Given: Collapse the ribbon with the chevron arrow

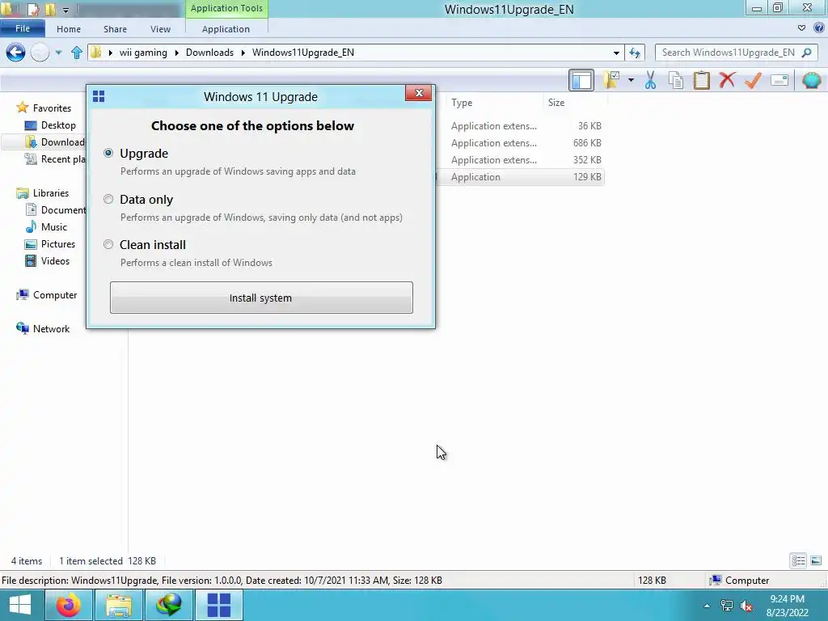Looking at the screenshot, I should tap(801, 28).
